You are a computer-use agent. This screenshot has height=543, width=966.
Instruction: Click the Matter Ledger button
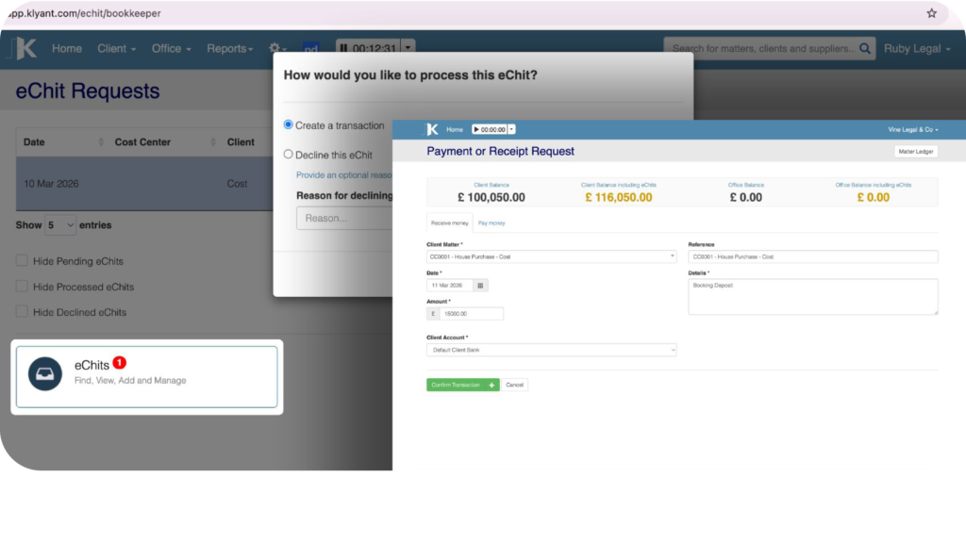click(x=915, y=152)
